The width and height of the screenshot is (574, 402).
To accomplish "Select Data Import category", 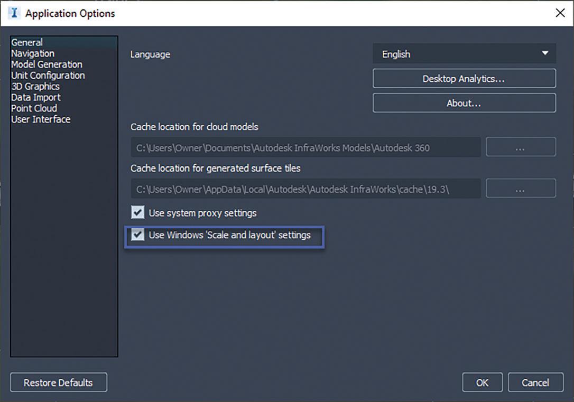I will [x=35, y=97].
